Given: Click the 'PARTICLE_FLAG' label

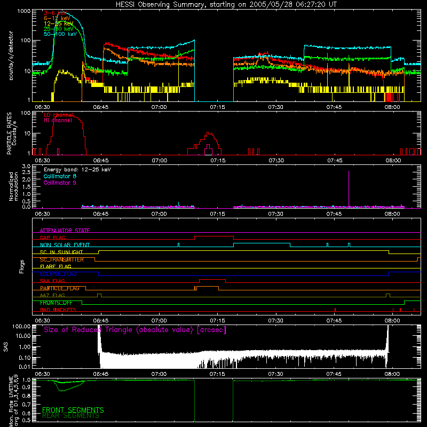Looking at the screenshot, I should pyautogui.click(x=60, y=288).
